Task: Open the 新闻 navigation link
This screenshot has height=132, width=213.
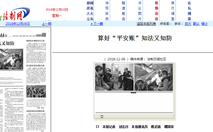Action: point(90,3)
